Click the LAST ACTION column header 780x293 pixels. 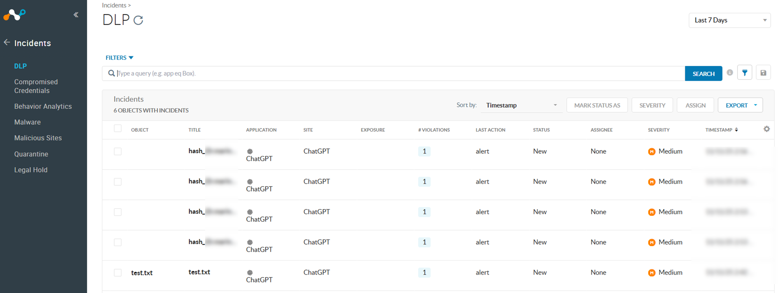(491, 130)
